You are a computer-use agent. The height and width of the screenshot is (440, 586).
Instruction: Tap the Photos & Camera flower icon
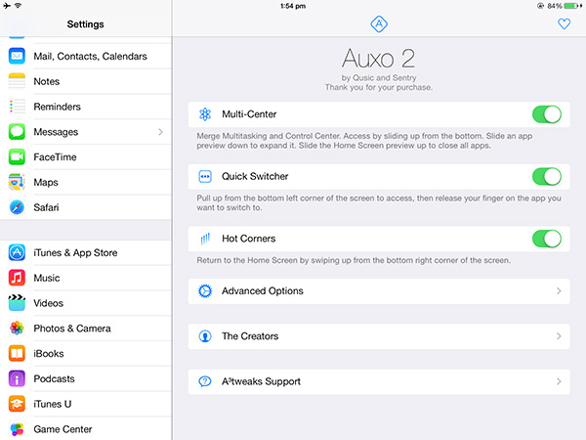(17, 329)
